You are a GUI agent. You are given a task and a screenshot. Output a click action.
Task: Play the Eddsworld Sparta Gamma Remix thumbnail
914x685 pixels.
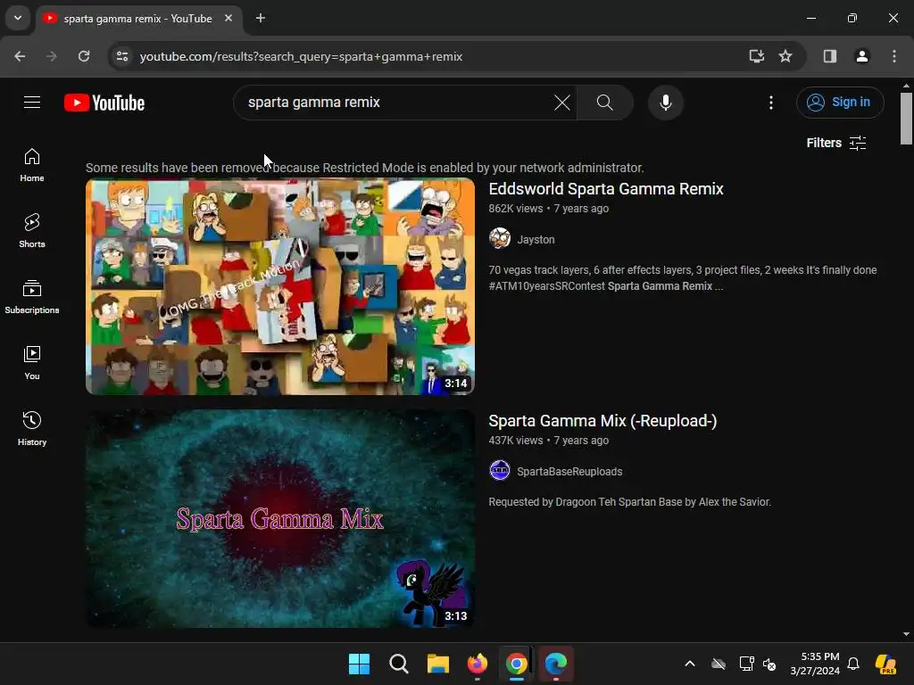tap(279, 286)
